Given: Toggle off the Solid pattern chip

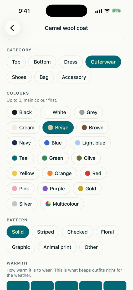Looking at the screenshot, I should [x=18, y=232].
